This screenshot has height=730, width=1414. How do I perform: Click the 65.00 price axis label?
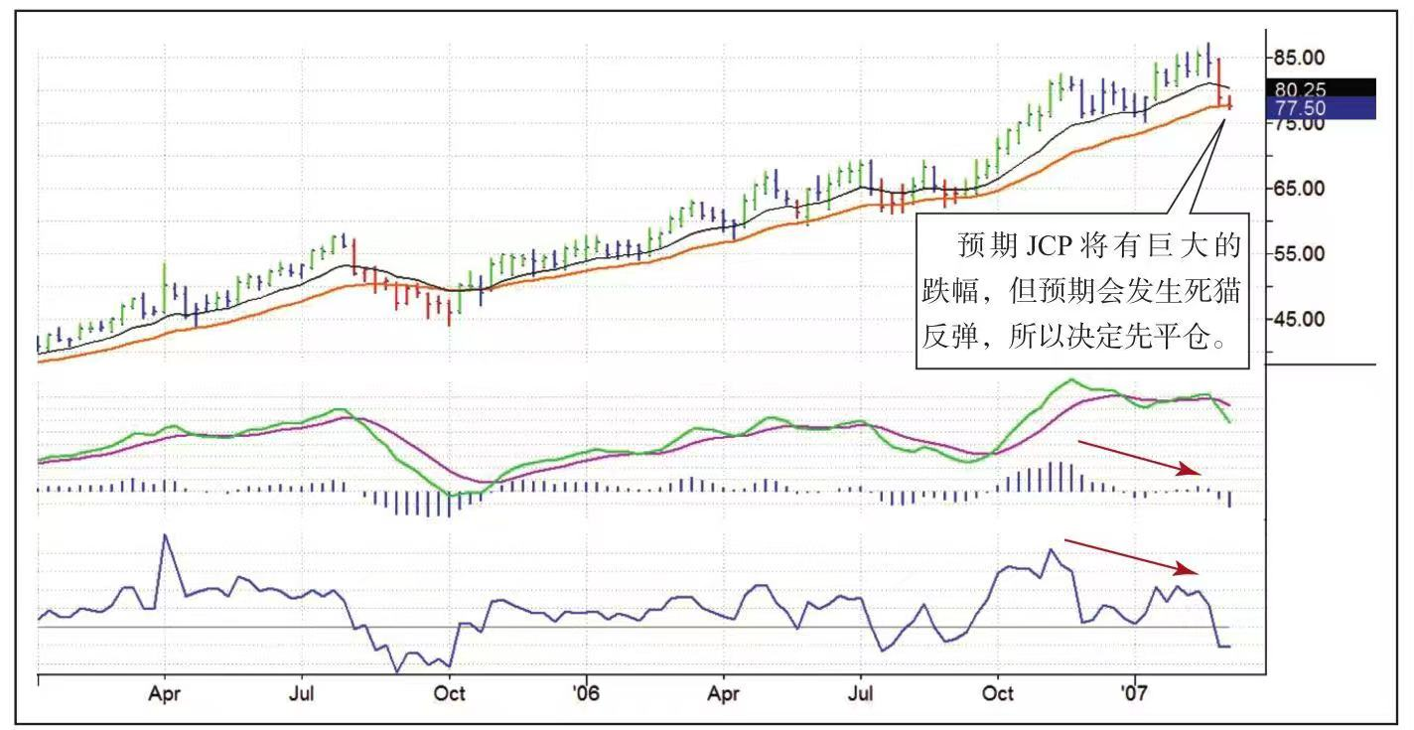(1300, 188)
